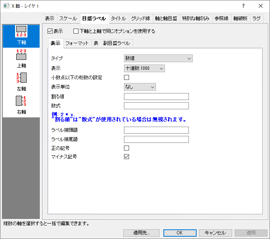This screenshot has width=270, height=239.
Task: Switch to the フォーマット sub-tab
Action: (x=77, y=43)
